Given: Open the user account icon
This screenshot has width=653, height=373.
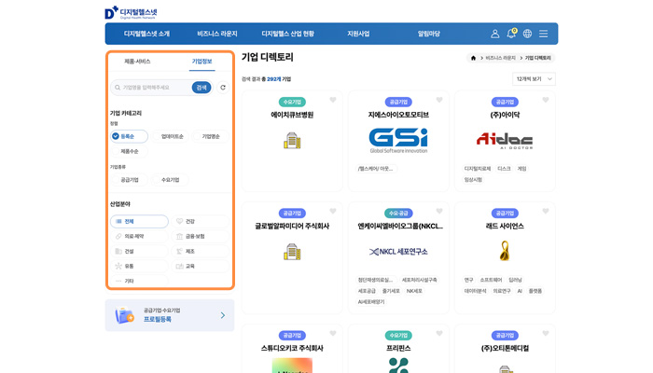Looking at the screenshot, I should [x=494, y=34].
